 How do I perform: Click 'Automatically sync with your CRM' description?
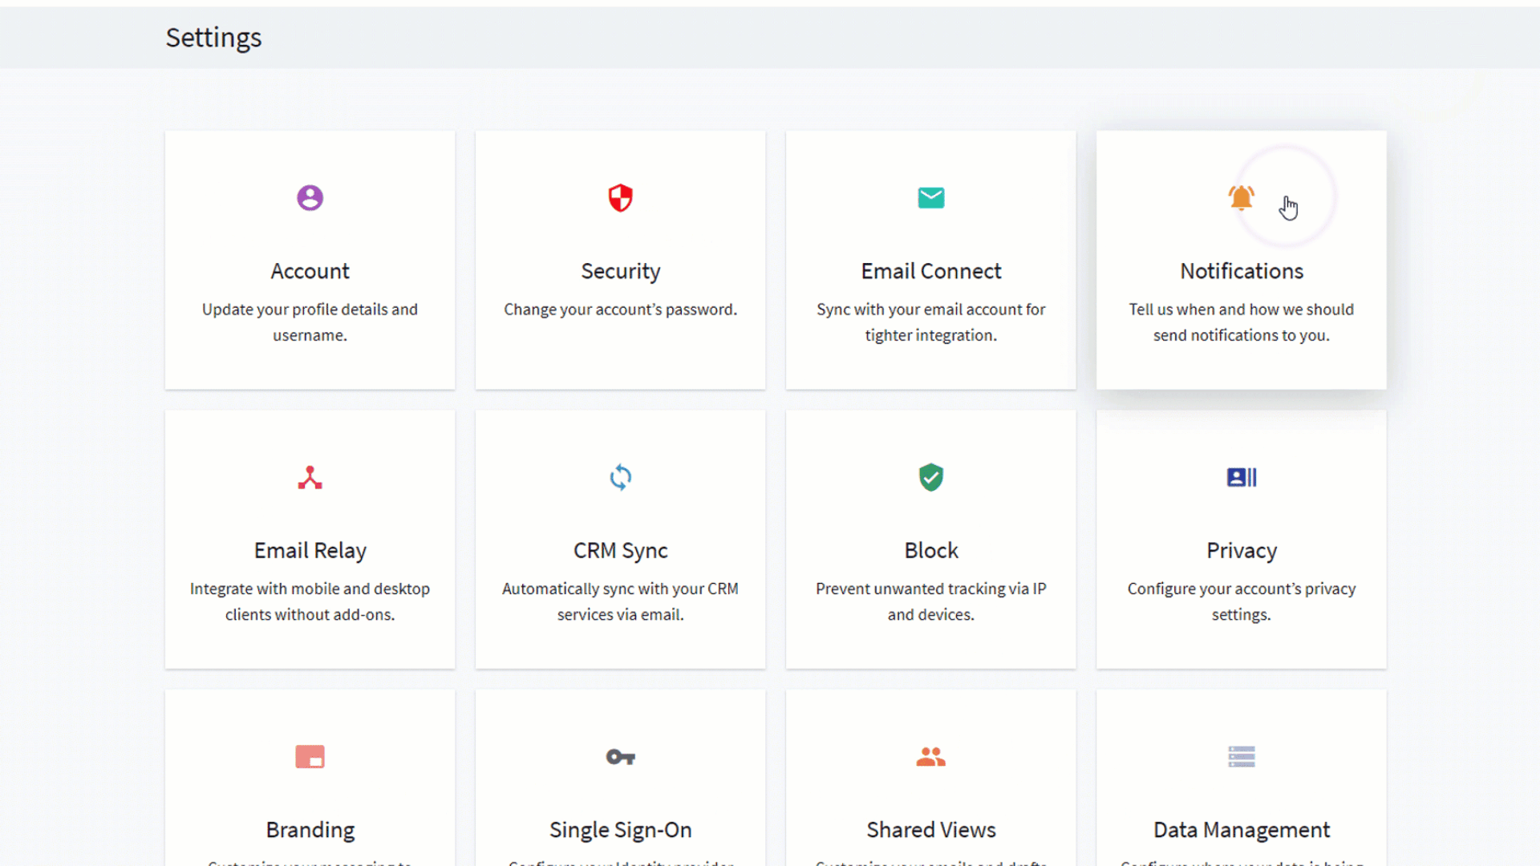(x=620, y=601)
